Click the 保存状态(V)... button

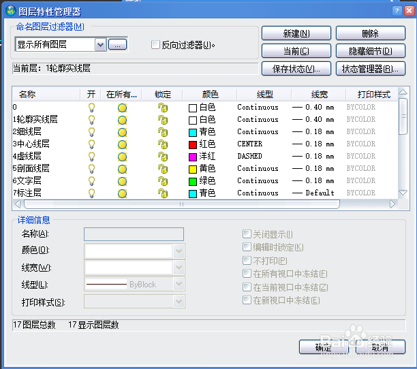pyautogui.click(x=296, y=69)
